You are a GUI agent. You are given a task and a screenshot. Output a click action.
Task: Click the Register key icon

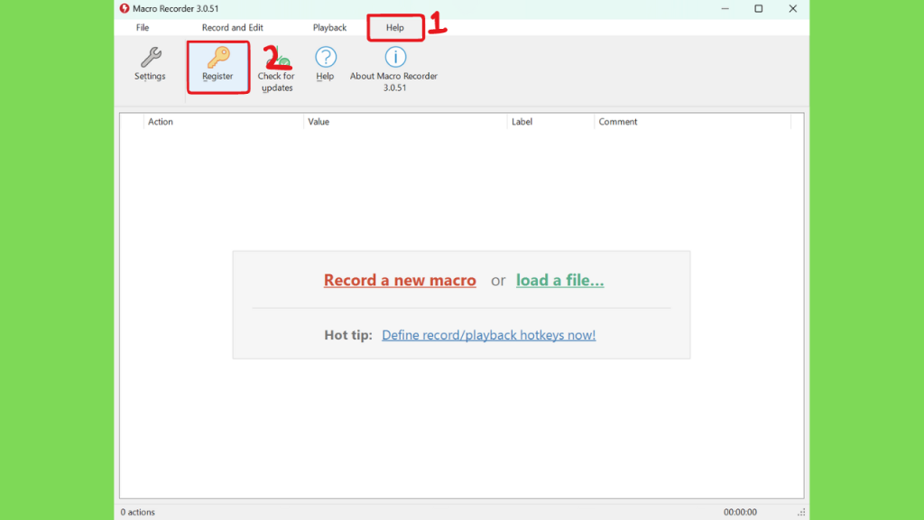click(218, 58)
